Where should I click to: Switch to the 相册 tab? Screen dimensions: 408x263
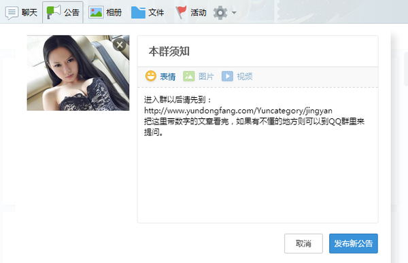coord(114,12)
